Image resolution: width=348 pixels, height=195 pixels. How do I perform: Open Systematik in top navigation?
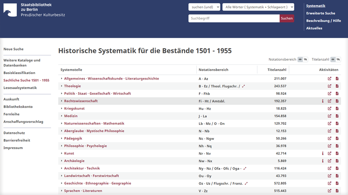[x=315, y=6]
